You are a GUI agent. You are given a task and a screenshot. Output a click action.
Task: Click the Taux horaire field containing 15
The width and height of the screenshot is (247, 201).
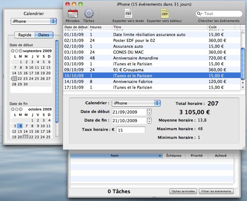[131, 130]
